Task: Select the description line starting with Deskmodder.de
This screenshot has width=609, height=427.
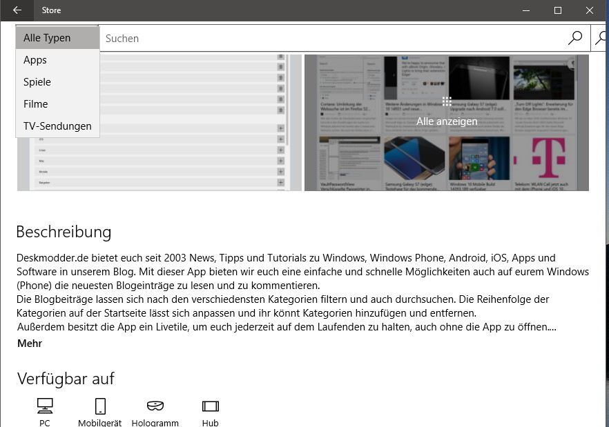Action: coord(286,258)
